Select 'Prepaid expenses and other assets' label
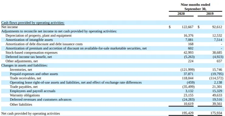The image size is (225, 116). [x=34, y=74]
